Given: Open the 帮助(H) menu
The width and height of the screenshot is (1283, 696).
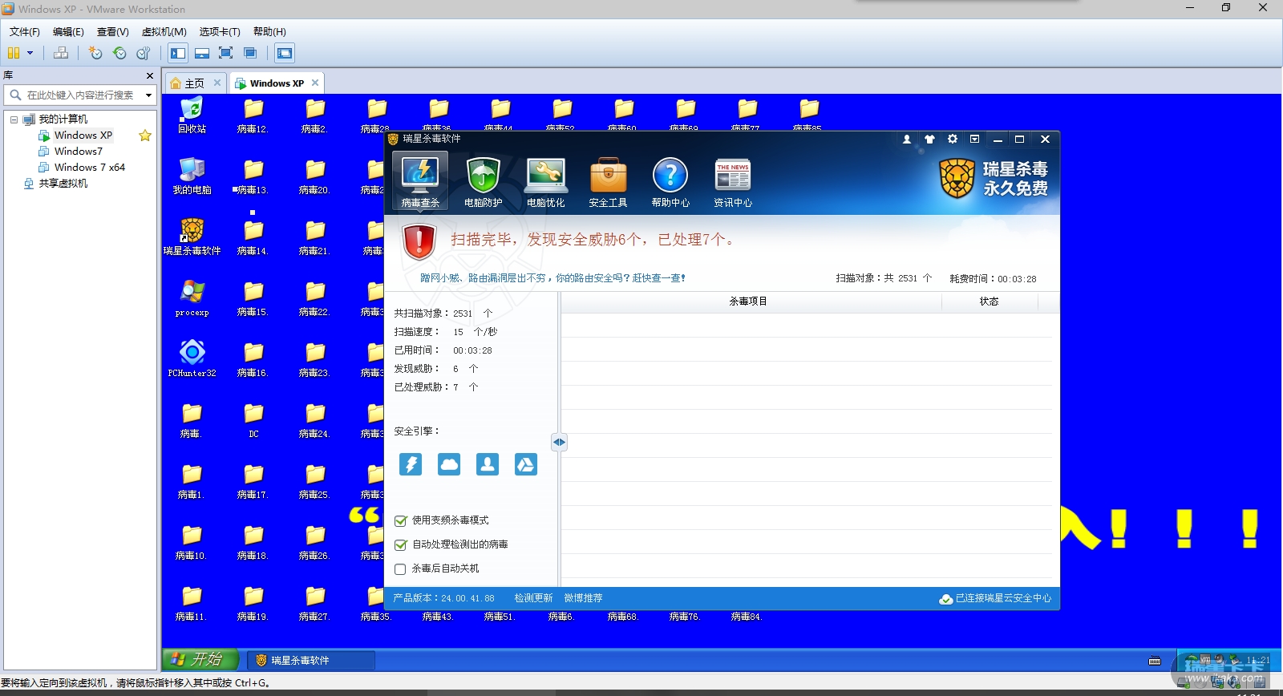Looking at the screenshot, I should click(269, 31).
